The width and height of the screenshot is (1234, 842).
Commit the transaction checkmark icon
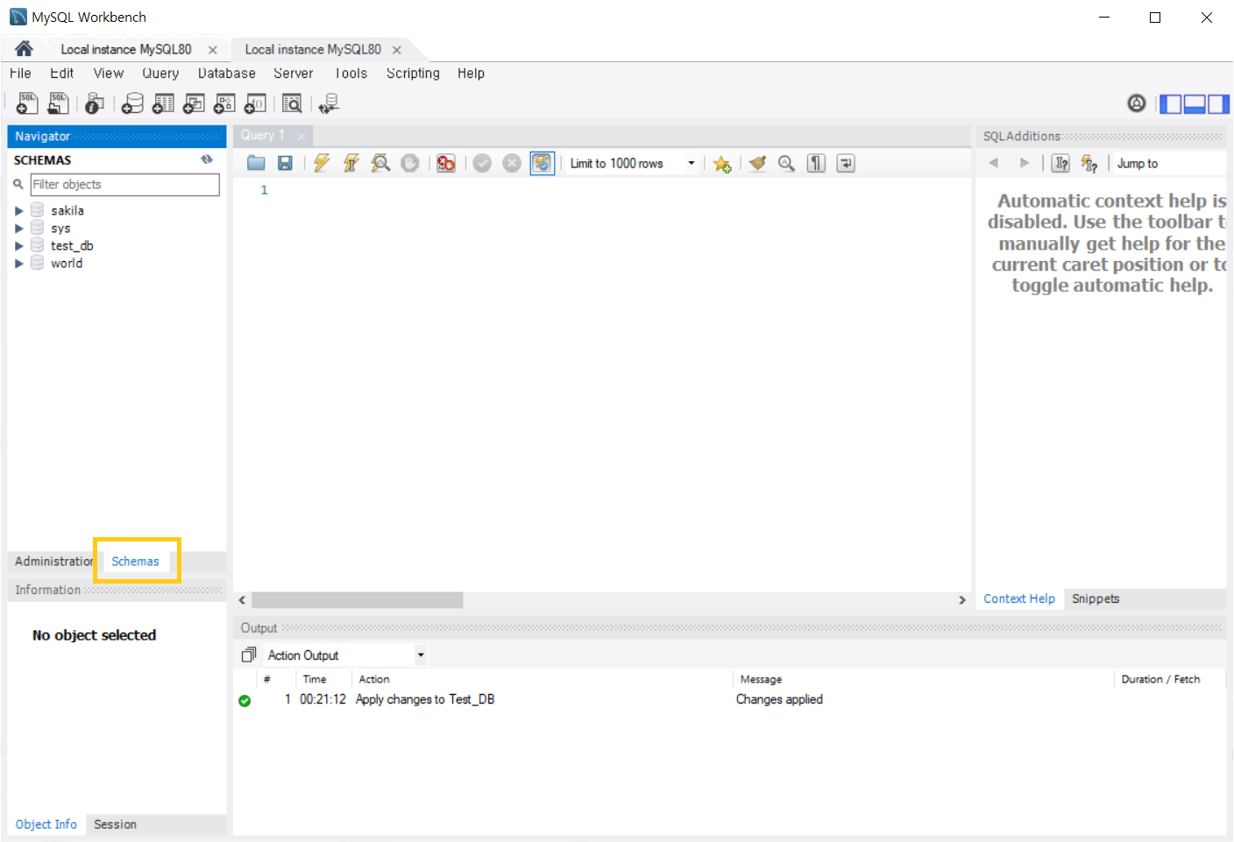[x=482, y=163]
